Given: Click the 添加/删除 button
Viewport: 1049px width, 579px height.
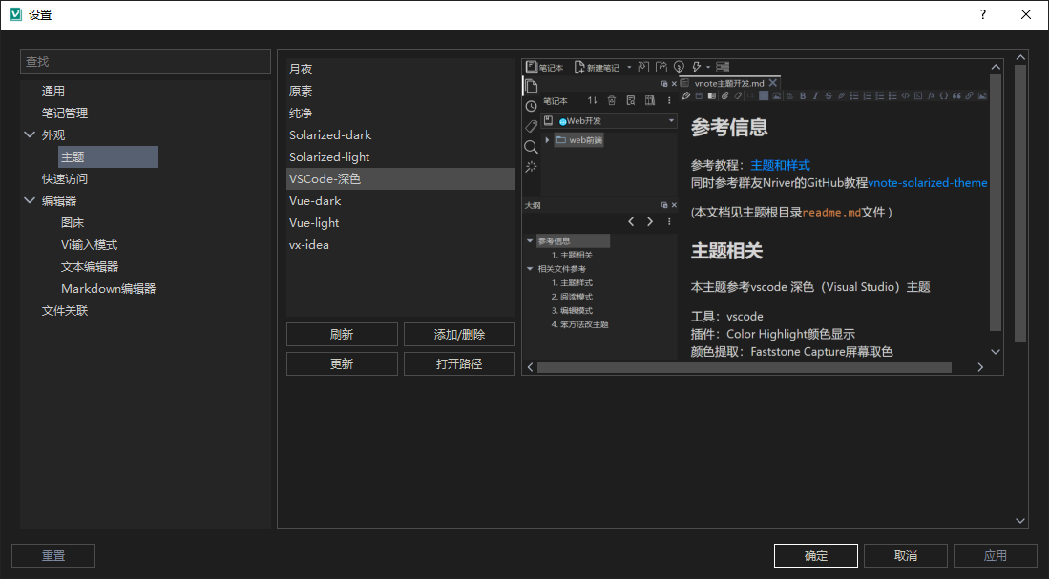Looking at the screenshot, I should (x=460, y=334).
